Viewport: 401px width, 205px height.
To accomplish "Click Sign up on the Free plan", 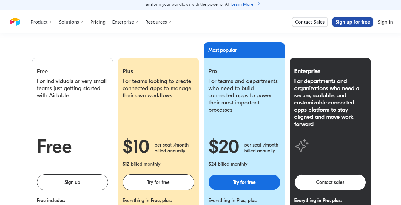I will point(72,182).
